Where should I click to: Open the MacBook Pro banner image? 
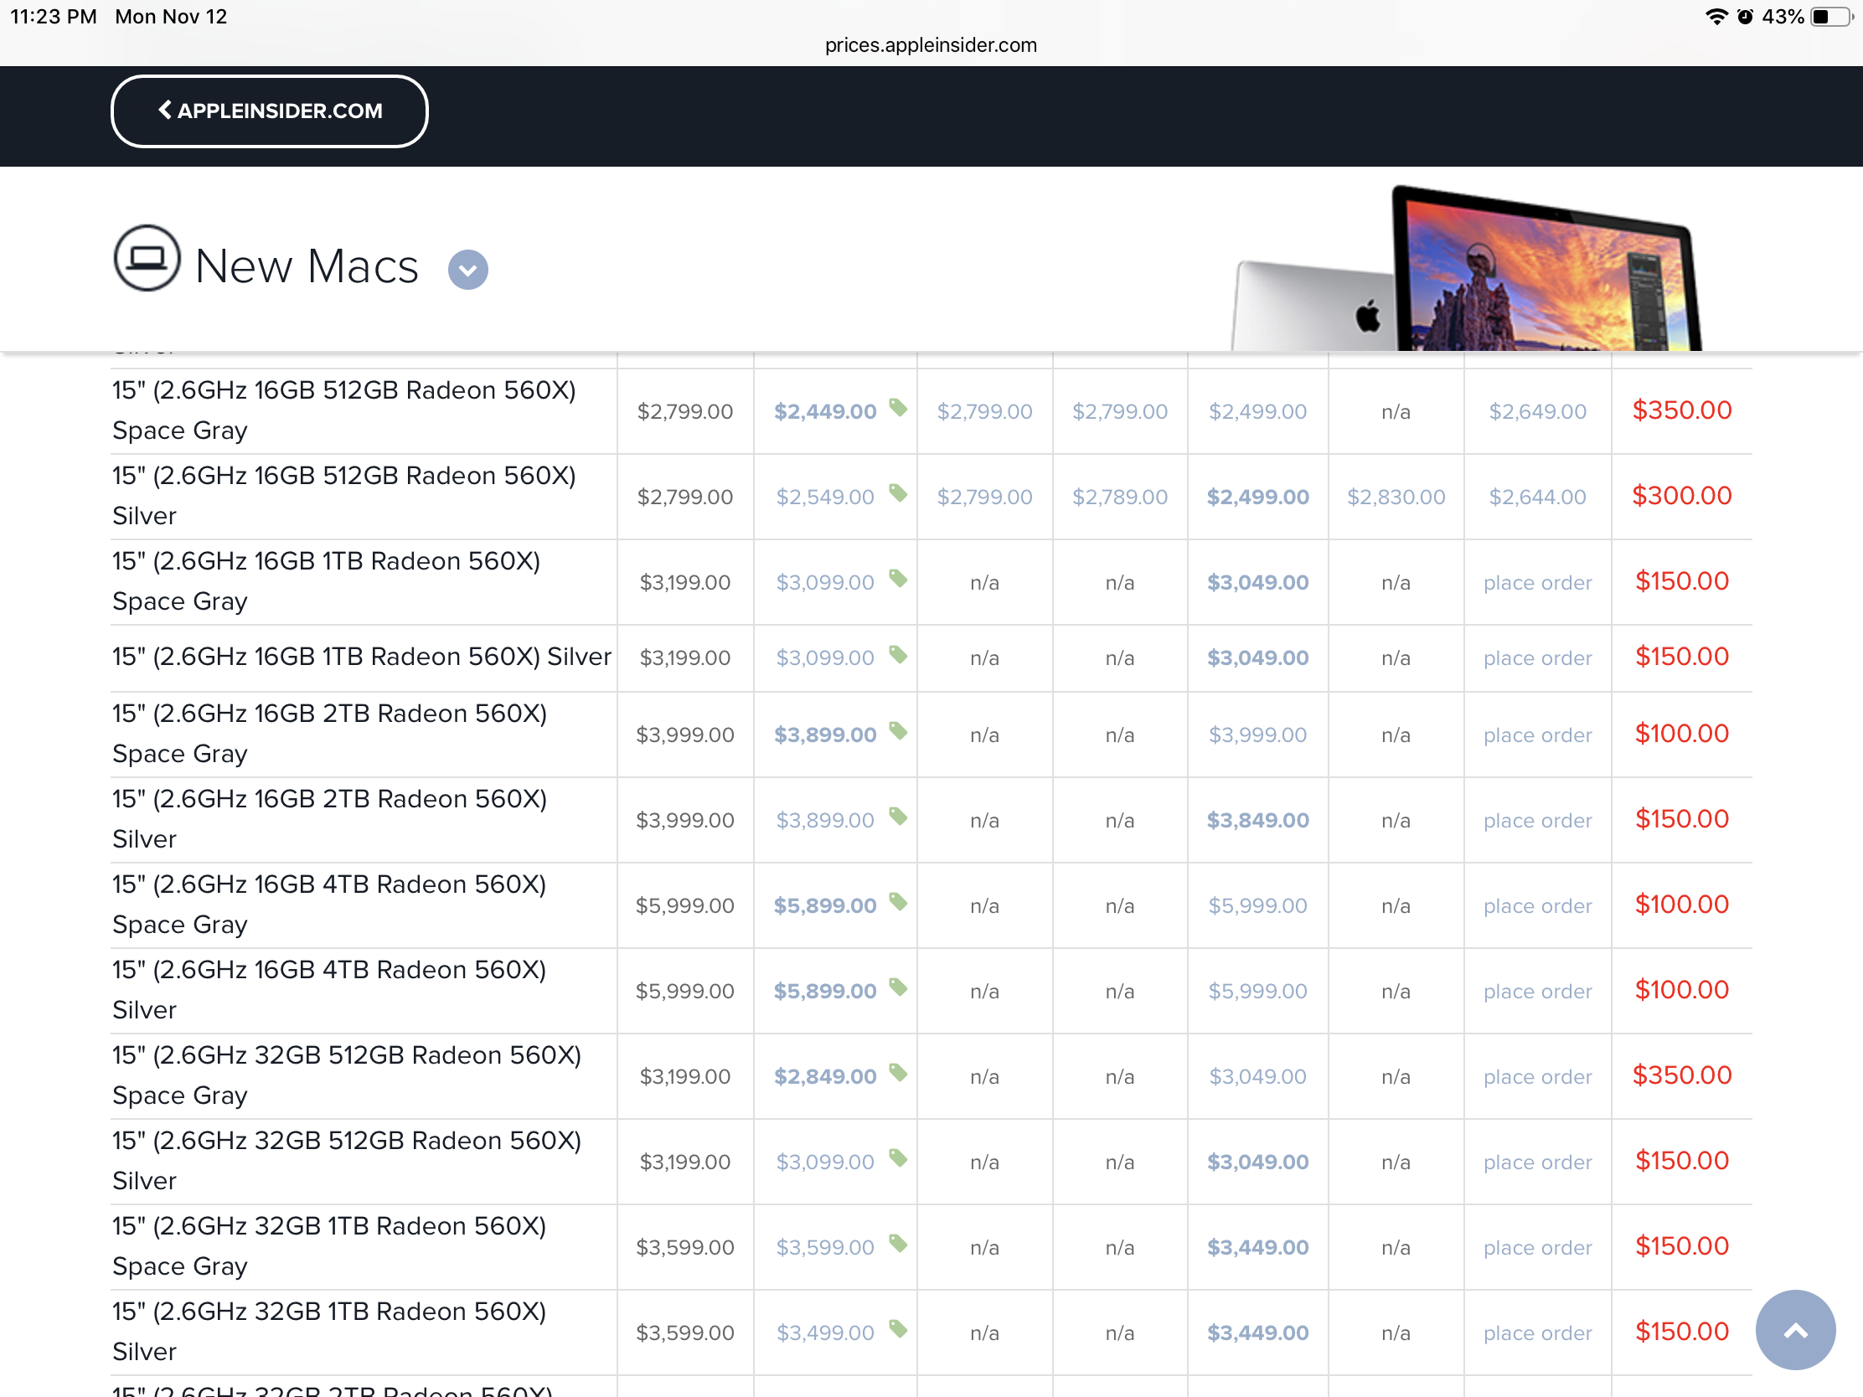(1466, 269)
